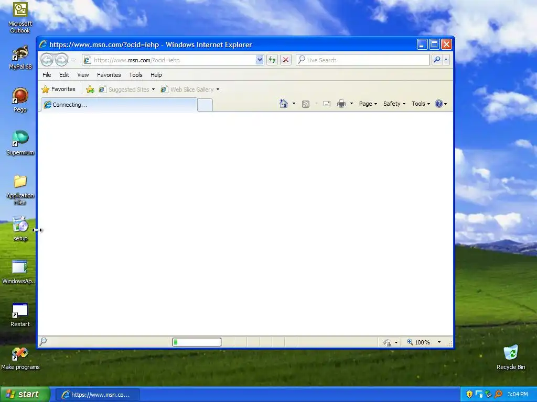Expand the Web Slice Gallery dropdown arrow
This screenshot has width=537, height=402.
pos(218,90)
